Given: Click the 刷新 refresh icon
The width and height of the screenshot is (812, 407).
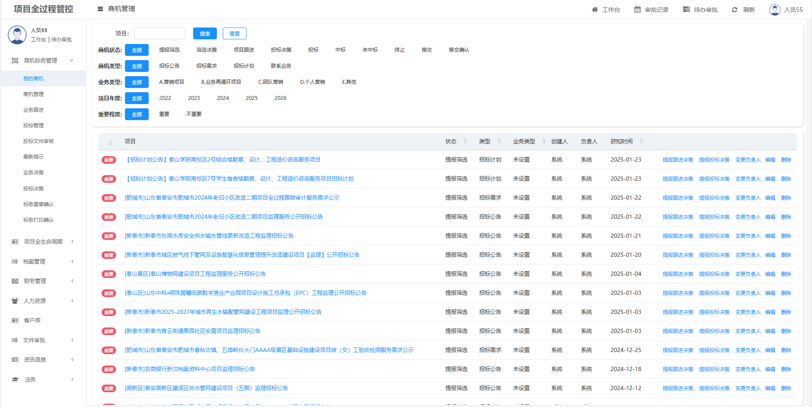Looking at the screenshot, I should click(x=734, y=10).
